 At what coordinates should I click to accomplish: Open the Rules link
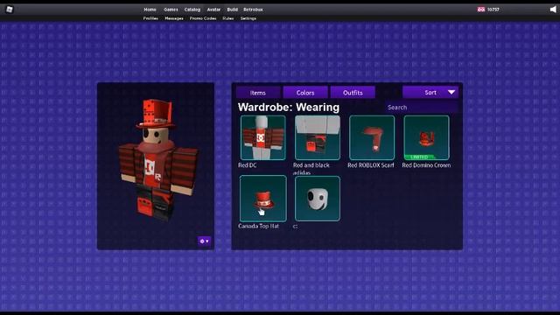point(227,18)
